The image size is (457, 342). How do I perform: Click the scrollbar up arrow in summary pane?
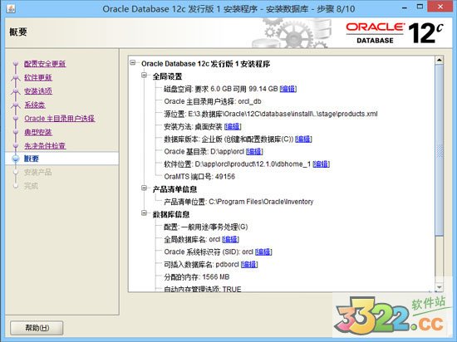point(439,61)
